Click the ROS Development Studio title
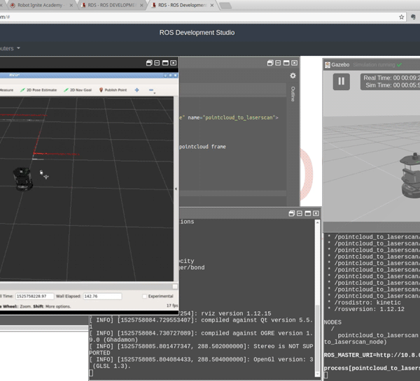This screenshot has height=381, width=420. 197,33
